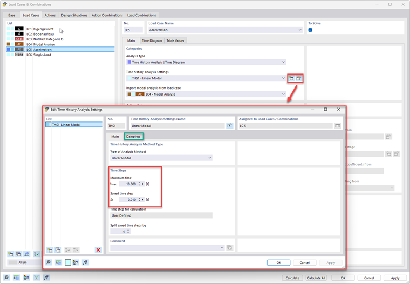Open the Base tab

(12, 15)
